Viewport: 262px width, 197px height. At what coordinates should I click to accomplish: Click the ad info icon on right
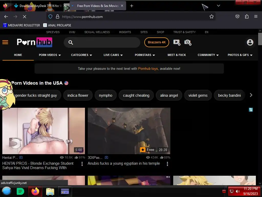pyautogui.click(x=251, y=110)
